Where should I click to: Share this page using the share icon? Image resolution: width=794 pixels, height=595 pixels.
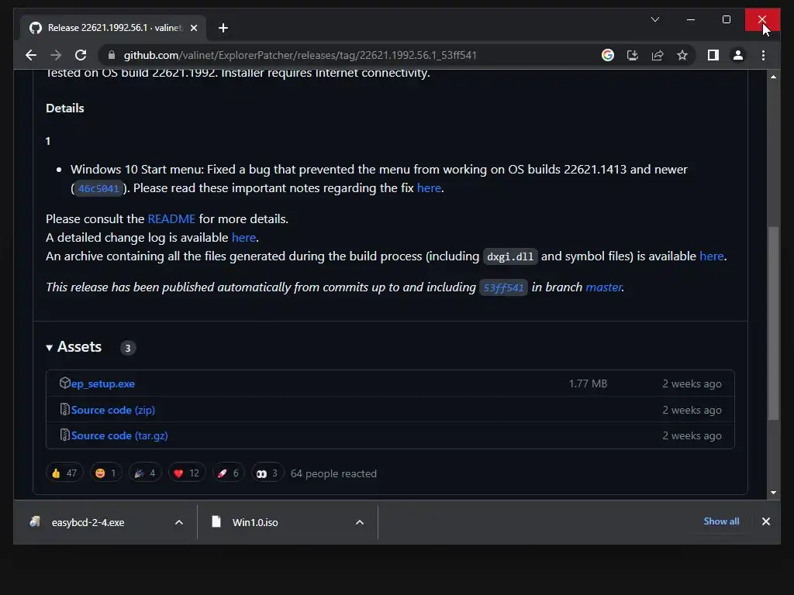tap(658, 55)
